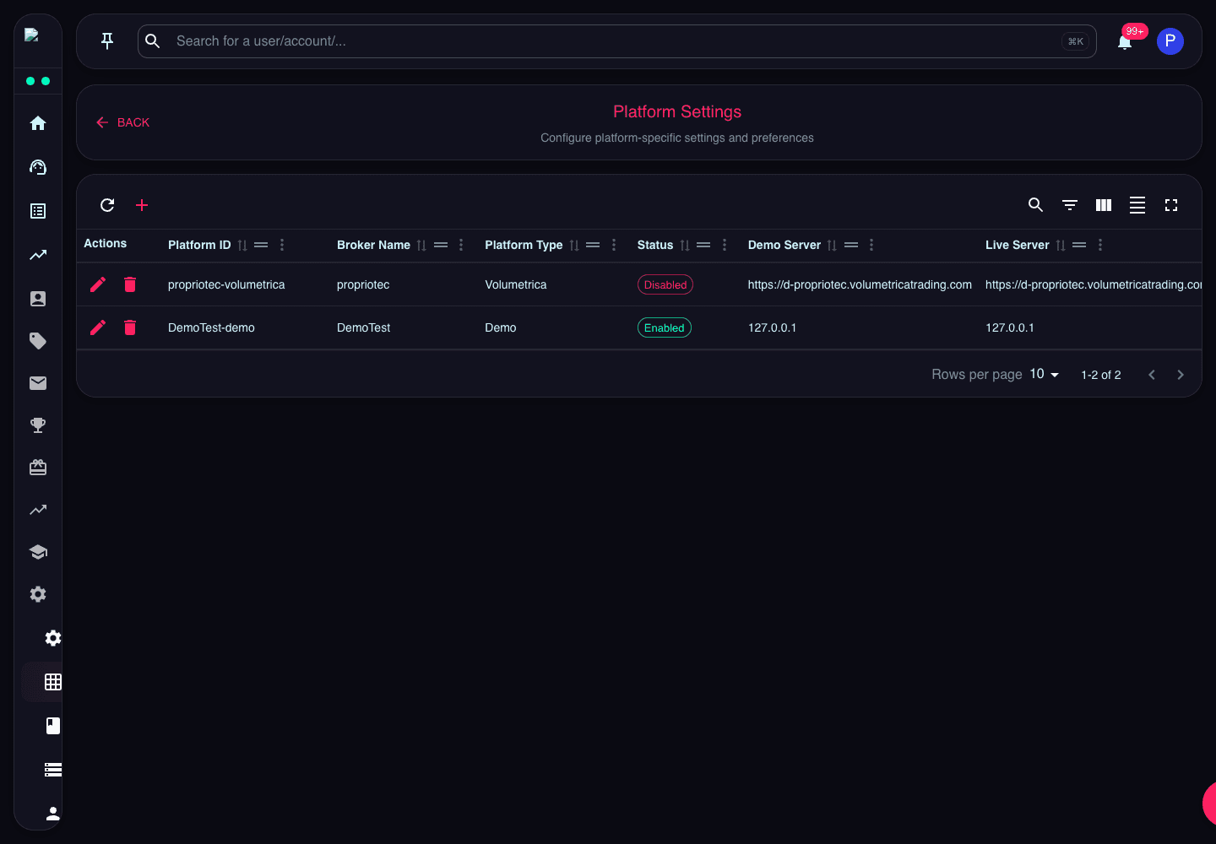Open Demo Server column actions menu
This screenshot has width=1216, height=844.
click(871, 245)
